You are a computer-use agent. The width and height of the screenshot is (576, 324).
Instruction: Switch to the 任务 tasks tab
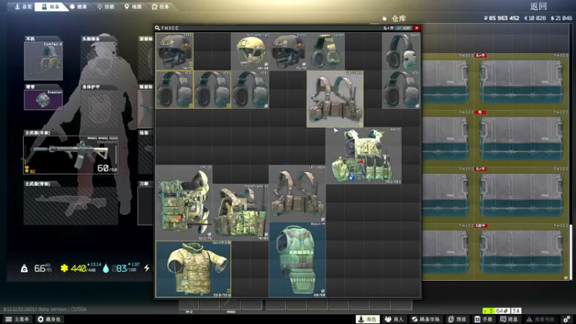[161, 6]
